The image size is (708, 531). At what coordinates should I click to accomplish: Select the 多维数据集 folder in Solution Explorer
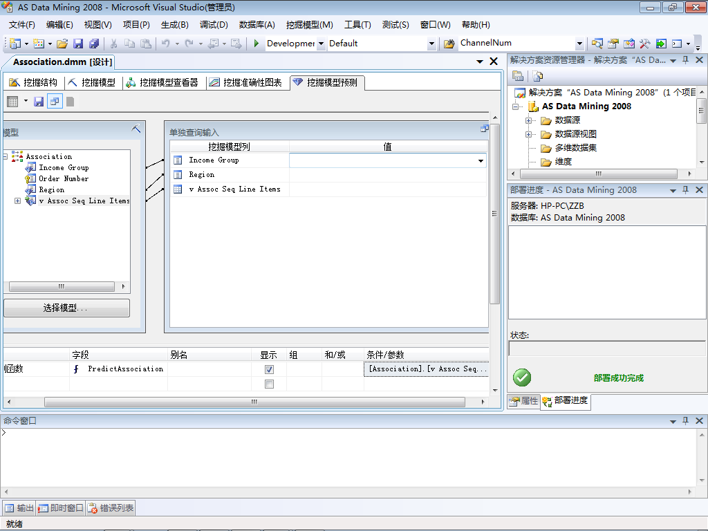coord(575,148)
